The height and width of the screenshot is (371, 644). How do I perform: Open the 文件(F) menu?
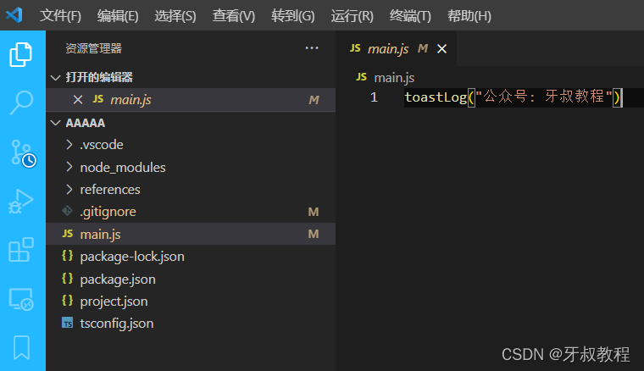point(60,16)
